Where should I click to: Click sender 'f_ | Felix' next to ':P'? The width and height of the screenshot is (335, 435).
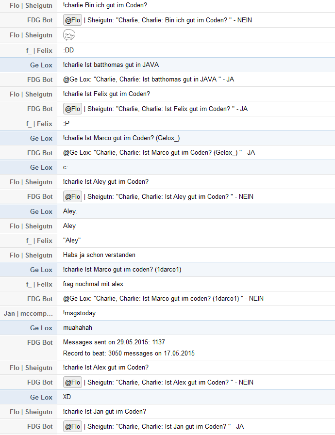39,124
